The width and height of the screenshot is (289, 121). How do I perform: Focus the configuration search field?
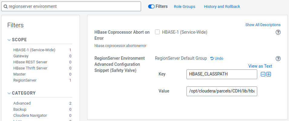71,6
